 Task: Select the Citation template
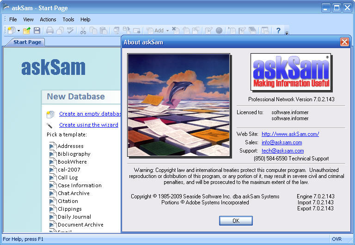click(x=67, y=201)
